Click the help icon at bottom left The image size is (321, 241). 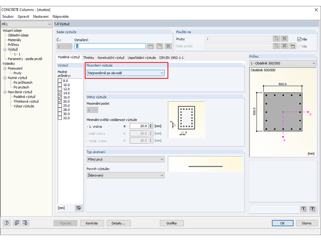click(x=7, y=223)
